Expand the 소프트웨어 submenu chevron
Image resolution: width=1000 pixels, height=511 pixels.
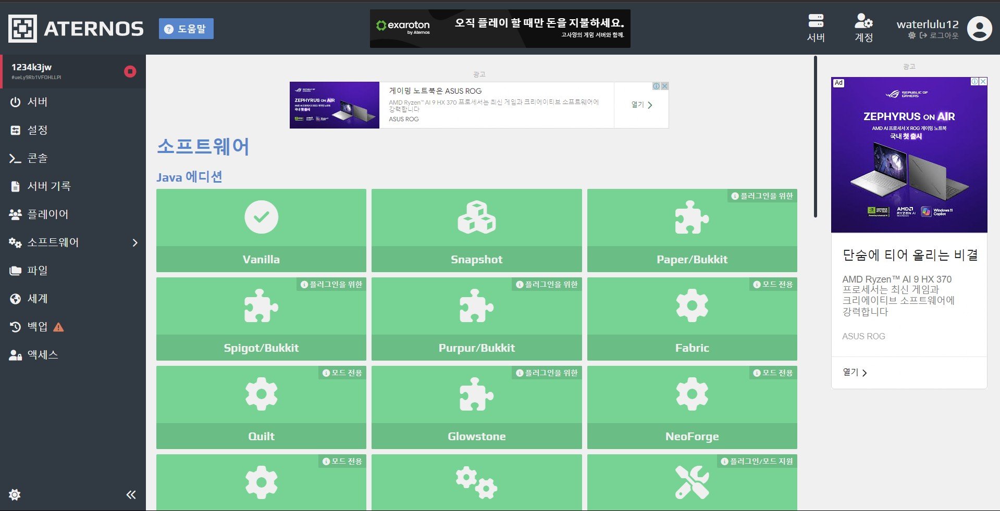pos(135,242)
